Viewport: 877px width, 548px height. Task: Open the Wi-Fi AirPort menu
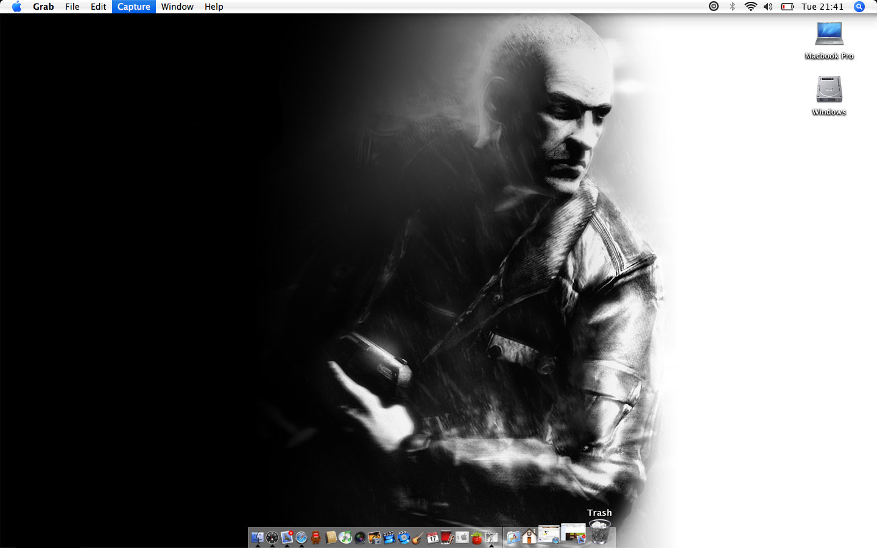tap(750, 7)
